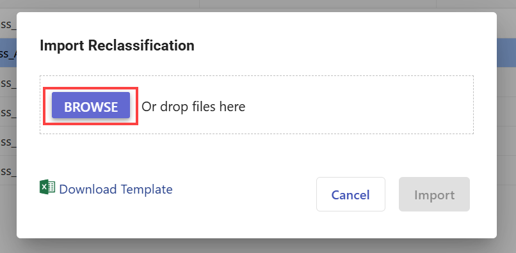Image resolution: width=516 pixels, height=253 pixels.
Task: Click empty space inside the dashed drop zone
Action: pyautogui.click(x=359, y=105)
